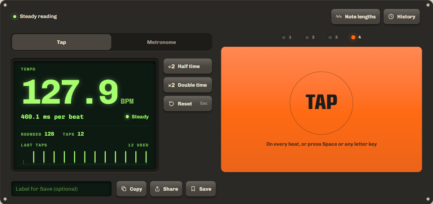
Task: Click the tap instruction text under TAP
Action: (x=322, y=144)
